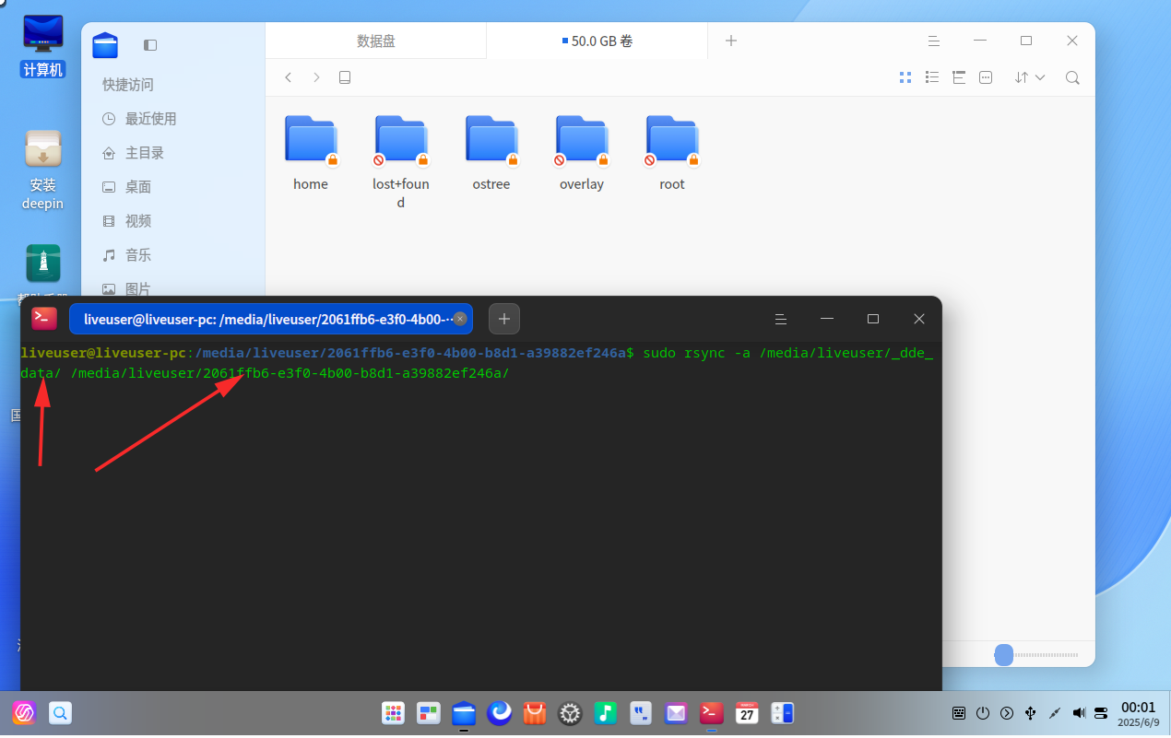This screenshot has width=1171, height=738.
Task: Open the sort order dropdown
Action: pyautogui.click(x=1030, y=77)
